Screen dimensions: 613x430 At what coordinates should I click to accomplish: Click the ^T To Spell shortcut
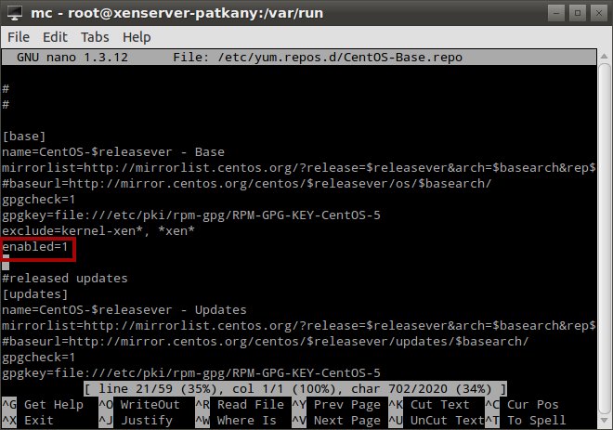[x=526, y=421]
